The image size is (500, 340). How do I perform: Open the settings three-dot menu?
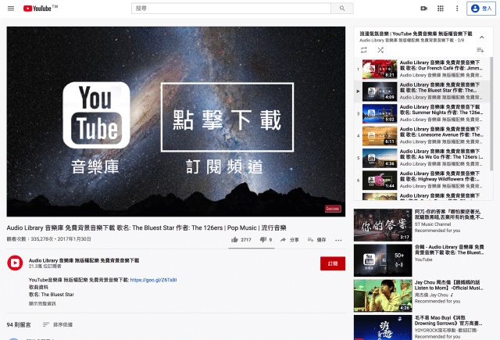point(457,9)
